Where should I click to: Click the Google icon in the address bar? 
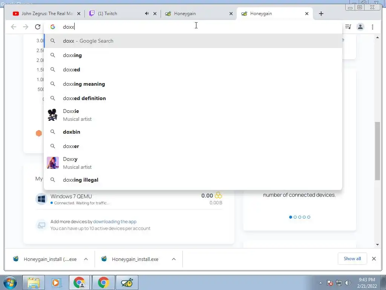tap(53, 27)
